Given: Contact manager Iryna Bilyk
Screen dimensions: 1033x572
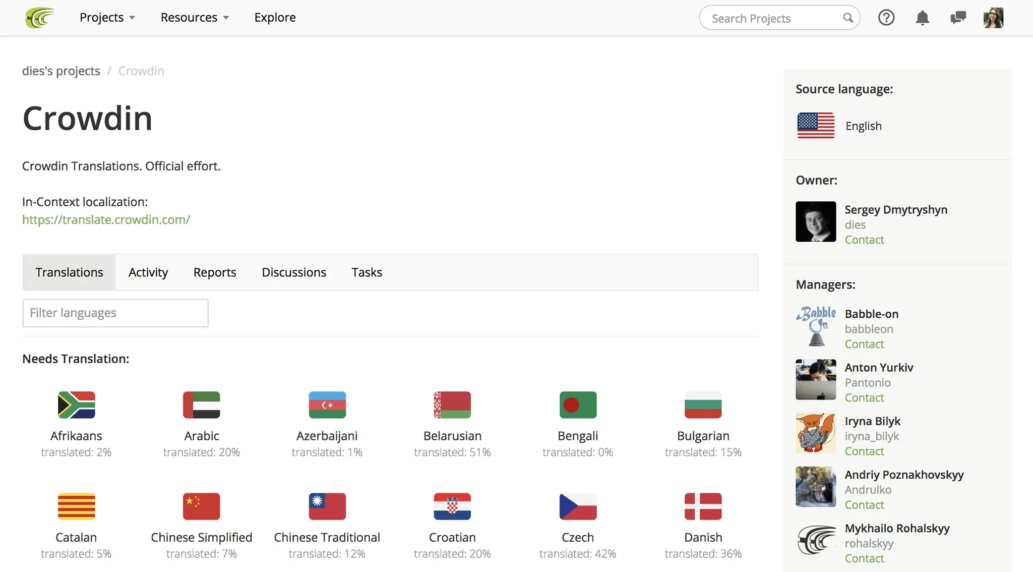Looking at the screenshot, I should tap(864, 451).
